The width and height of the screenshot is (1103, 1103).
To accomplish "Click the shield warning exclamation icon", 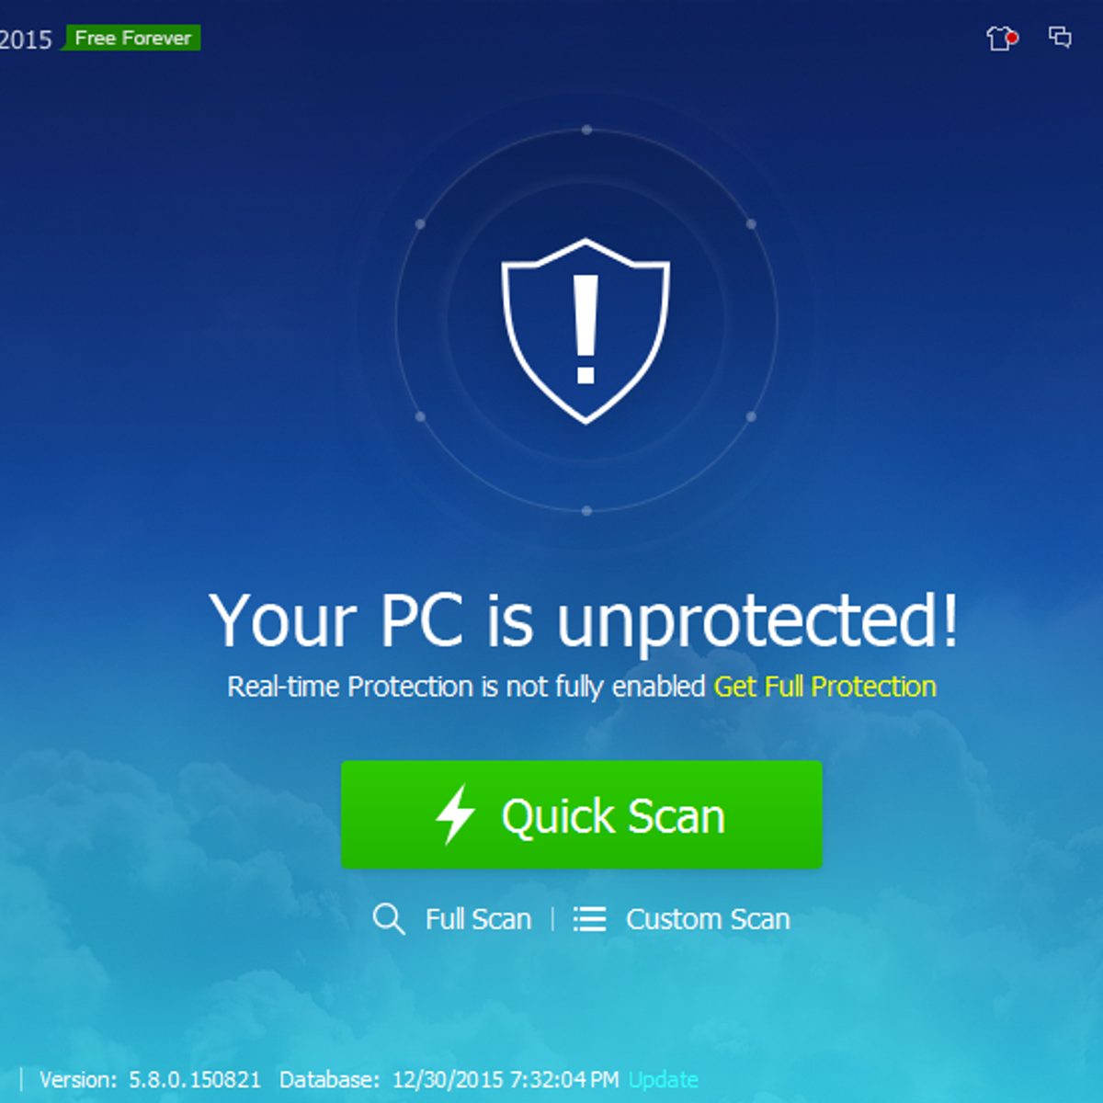I will [x=586, y=331].
